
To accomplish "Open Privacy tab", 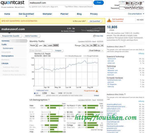I will coord(94,14).
